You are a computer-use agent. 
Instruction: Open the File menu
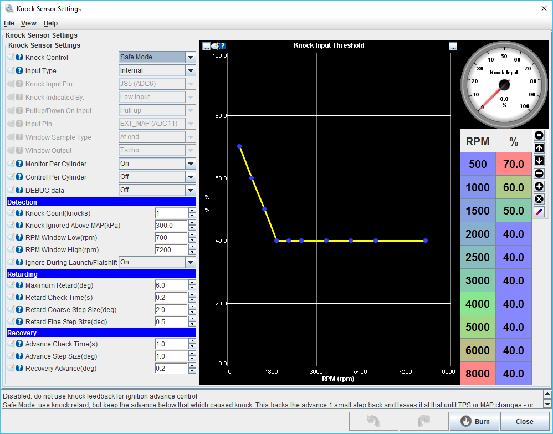tap(9, 23)
